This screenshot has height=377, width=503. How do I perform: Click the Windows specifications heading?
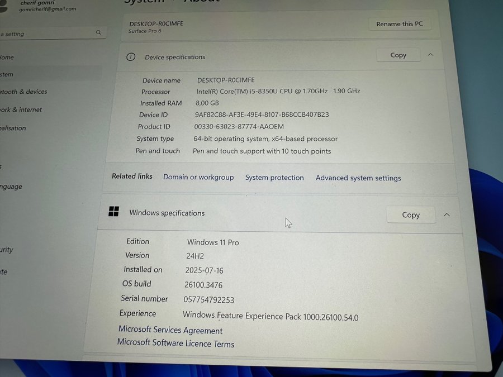167,213
